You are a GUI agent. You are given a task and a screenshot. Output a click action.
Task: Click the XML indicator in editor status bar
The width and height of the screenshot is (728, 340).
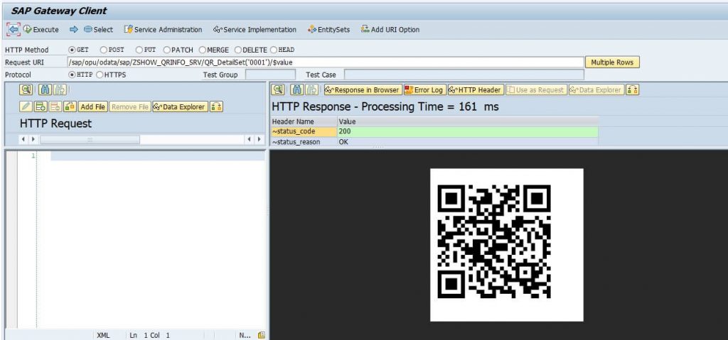(x=103, y=335)
